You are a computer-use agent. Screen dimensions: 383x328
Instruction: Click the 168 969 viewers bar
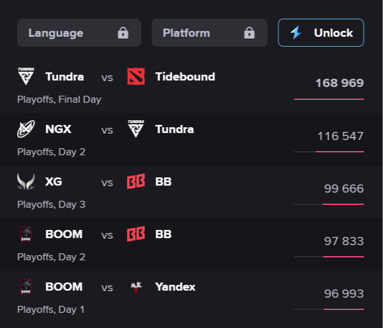[329, 99]
